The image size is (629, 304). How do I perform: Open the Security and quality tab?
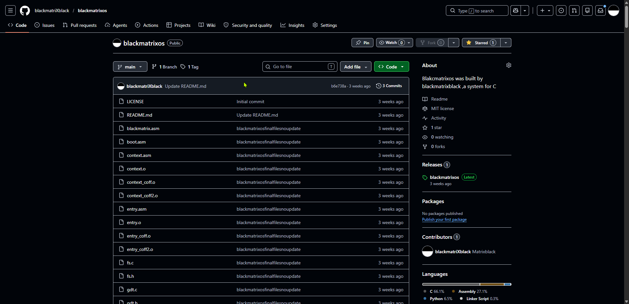pyautogui.click(x=248, y=25)
